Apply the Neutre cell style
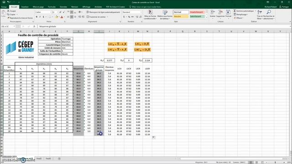Viewport: 292px width, 164px height. (181, 16)
